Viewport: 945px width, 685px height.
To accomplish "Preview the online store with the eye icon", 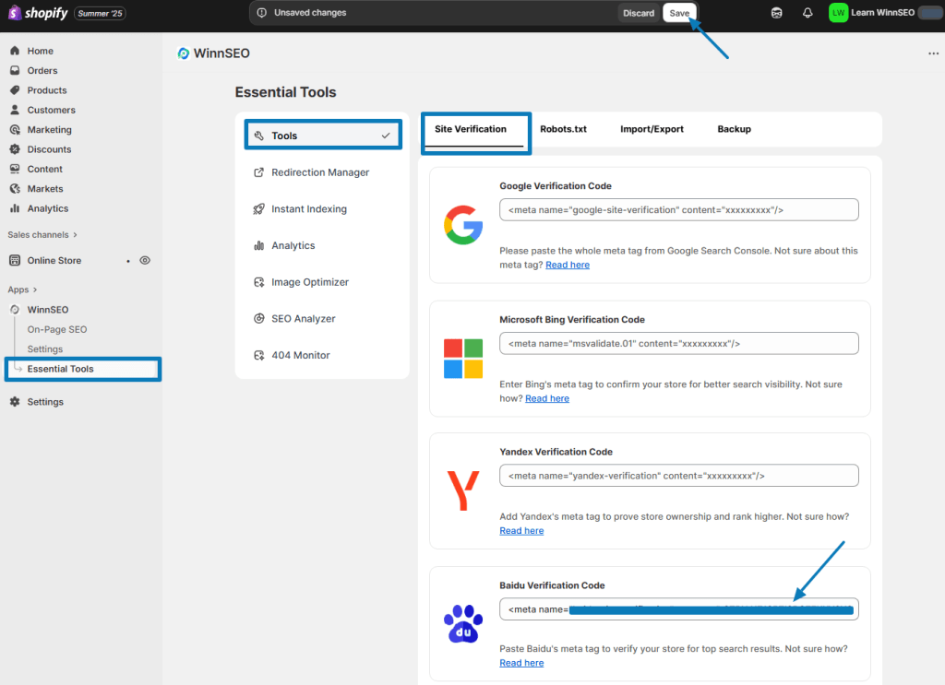I will 145,260.
